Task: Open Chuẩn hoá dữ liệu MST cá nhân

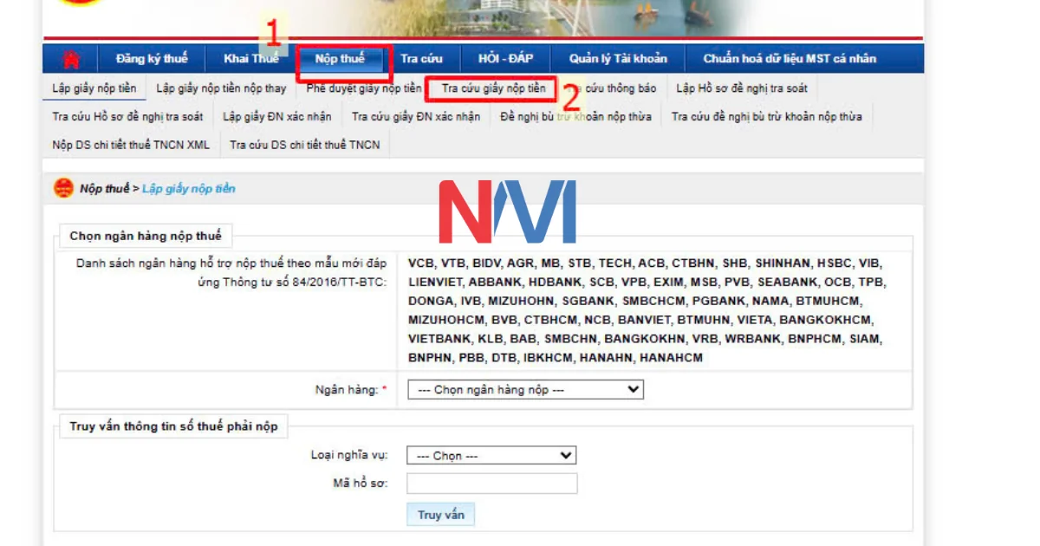Action: point(789,59)
